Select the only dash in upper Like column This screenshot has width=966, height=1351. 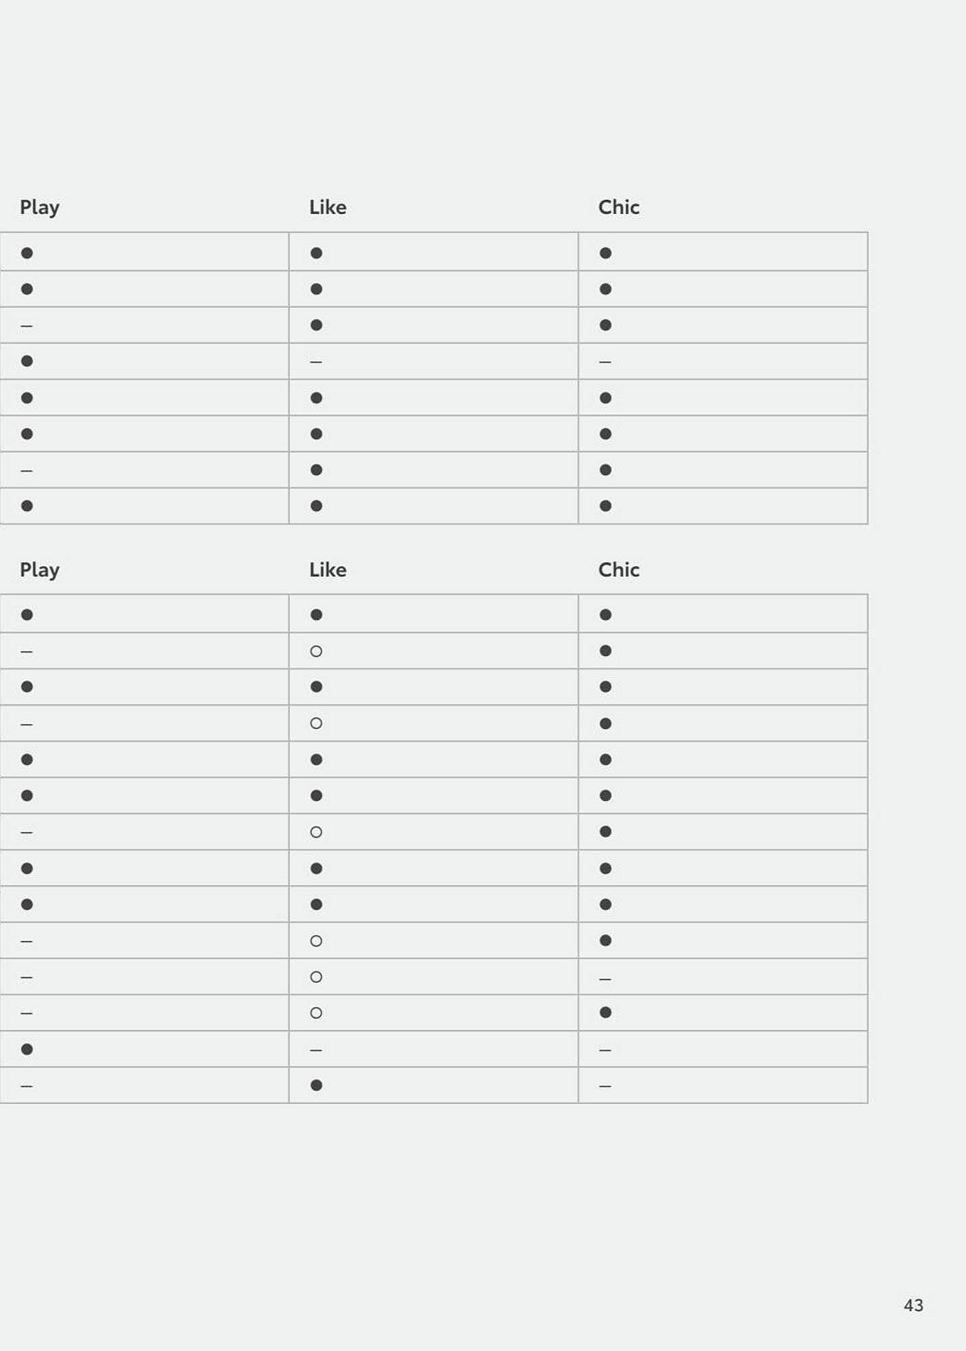click(x=315, y=362)
